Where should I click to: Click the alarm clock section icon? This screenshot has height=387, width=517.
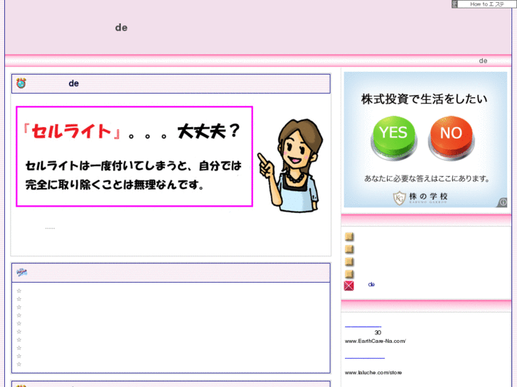click(21, 83)
